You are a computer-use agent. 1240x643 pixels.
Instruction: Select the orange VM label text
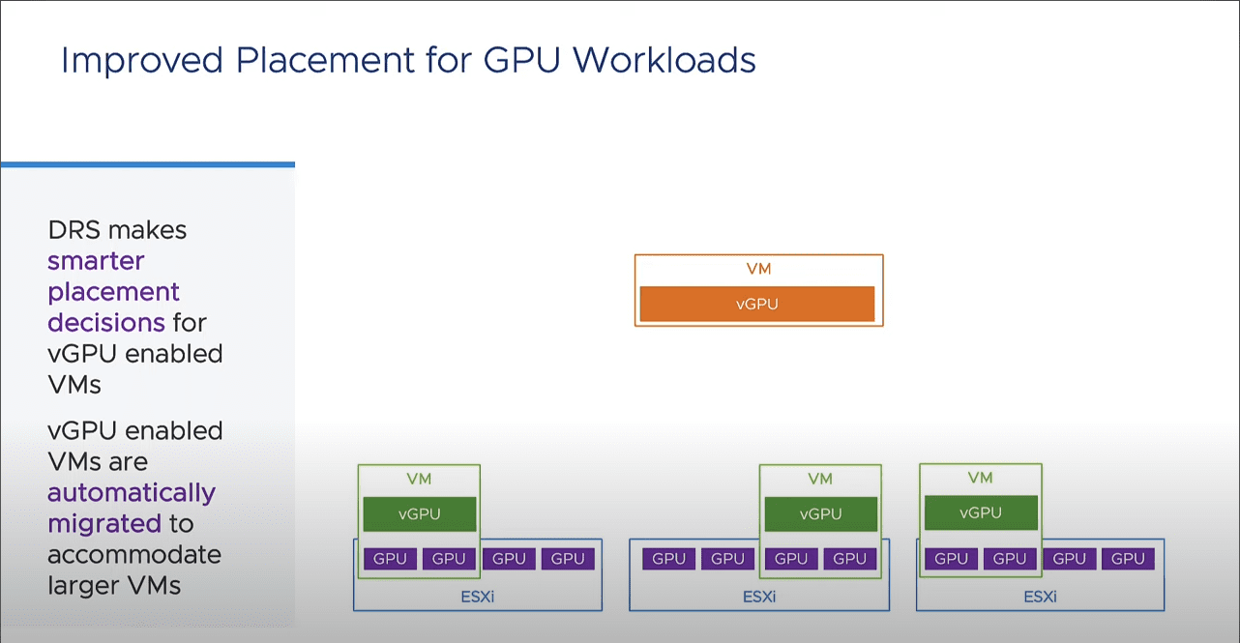click(758, 269)
